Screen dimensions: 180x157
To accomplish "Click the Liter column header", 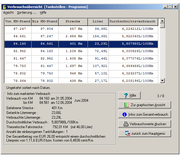I will (x=98, y=22).
